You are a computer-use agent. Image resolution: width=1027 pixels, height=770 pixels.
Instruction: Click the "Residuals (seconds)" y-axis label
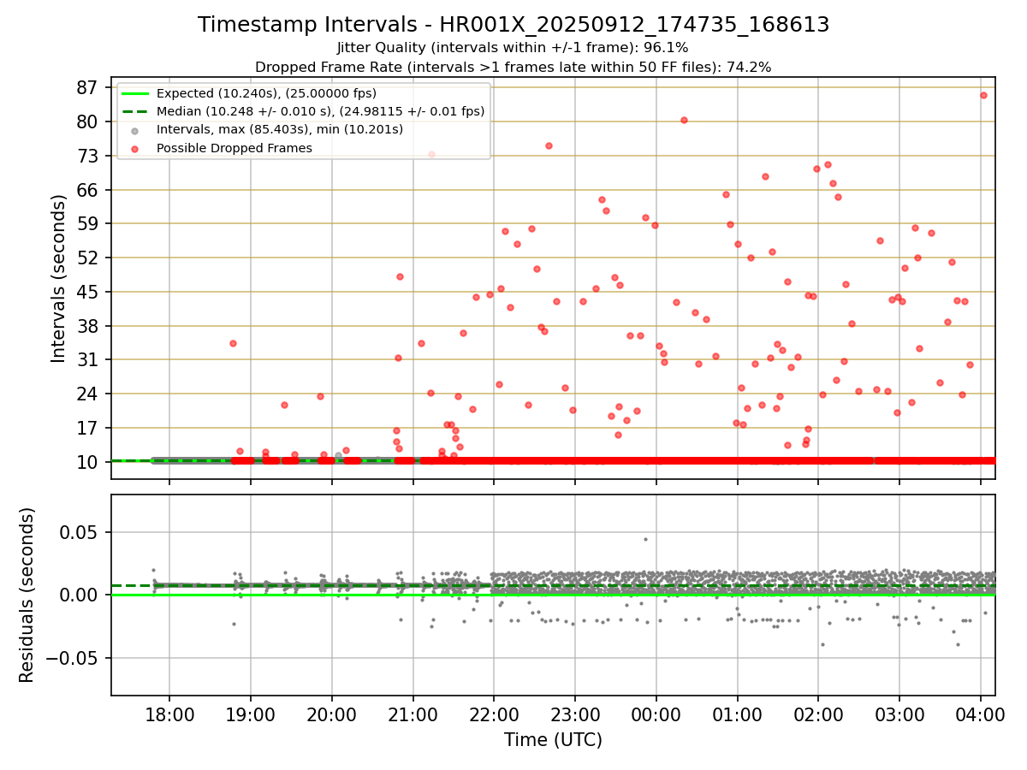point(27,595)
